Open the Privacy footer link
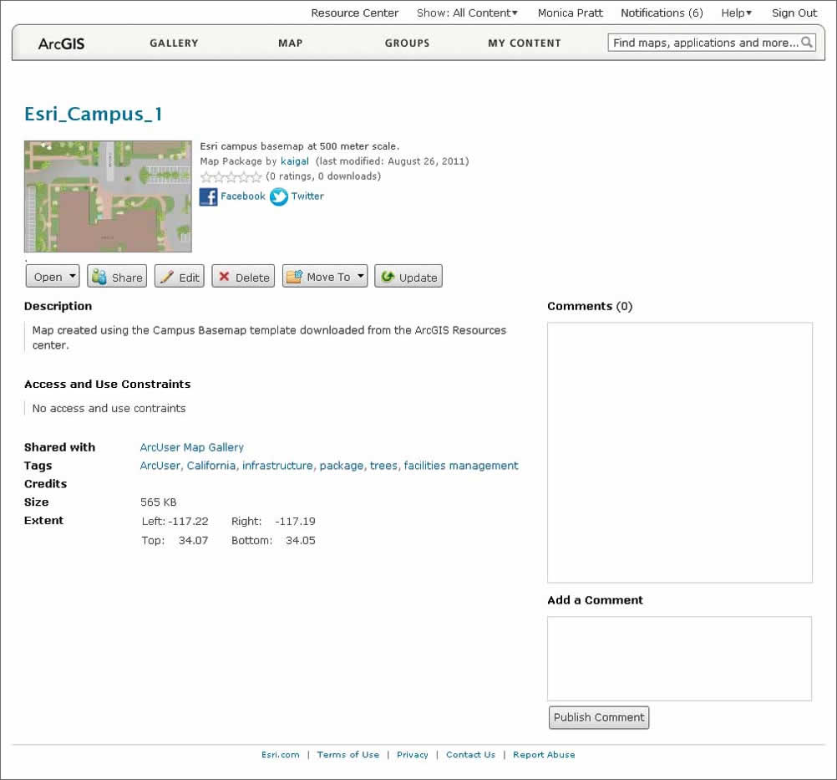This screenshot has height=780, width=837. tap(412, 754)
